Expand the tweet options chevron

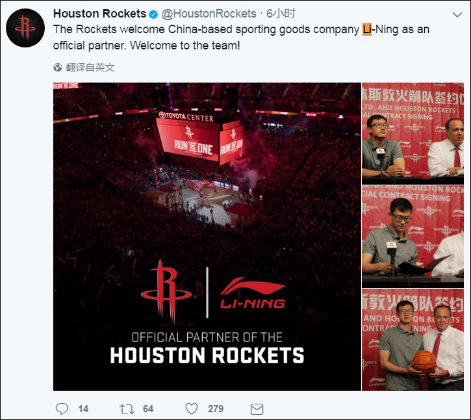click(x=457, y=14)
